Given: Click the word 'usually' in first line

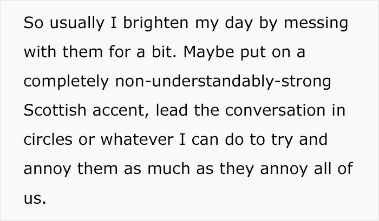Looking at the screenshot, I should click(77, 24).
